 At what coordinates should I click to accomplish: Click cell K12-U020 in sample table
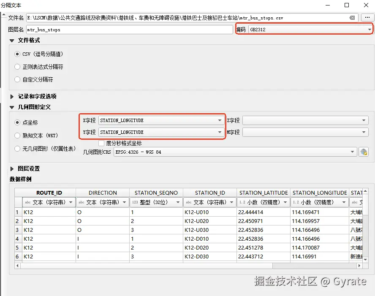[210, 221]
